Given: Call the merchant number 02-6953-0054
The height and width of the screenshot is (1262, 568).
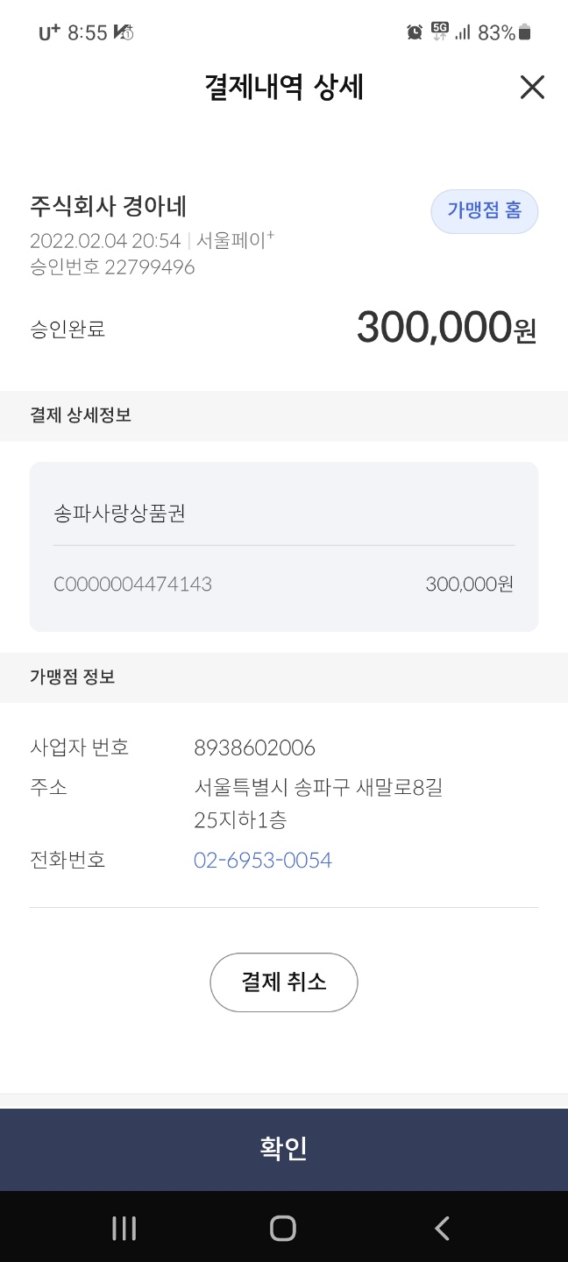Looking at the screenshot, I should [263, 860].
